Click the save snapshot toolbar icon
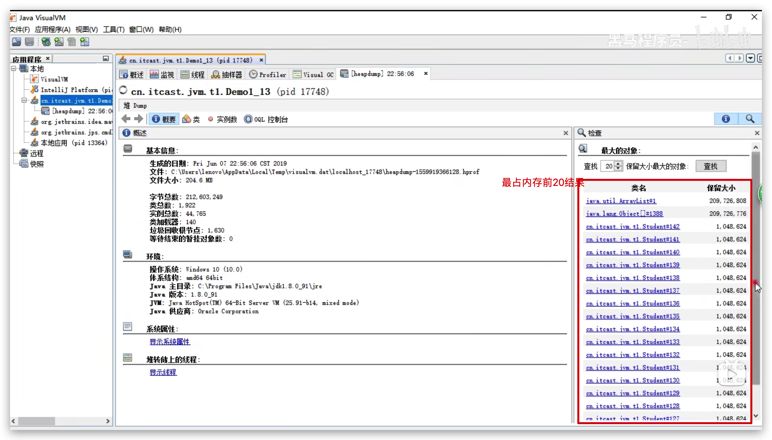This screenshot has width=772, height=440. (29, 42)
